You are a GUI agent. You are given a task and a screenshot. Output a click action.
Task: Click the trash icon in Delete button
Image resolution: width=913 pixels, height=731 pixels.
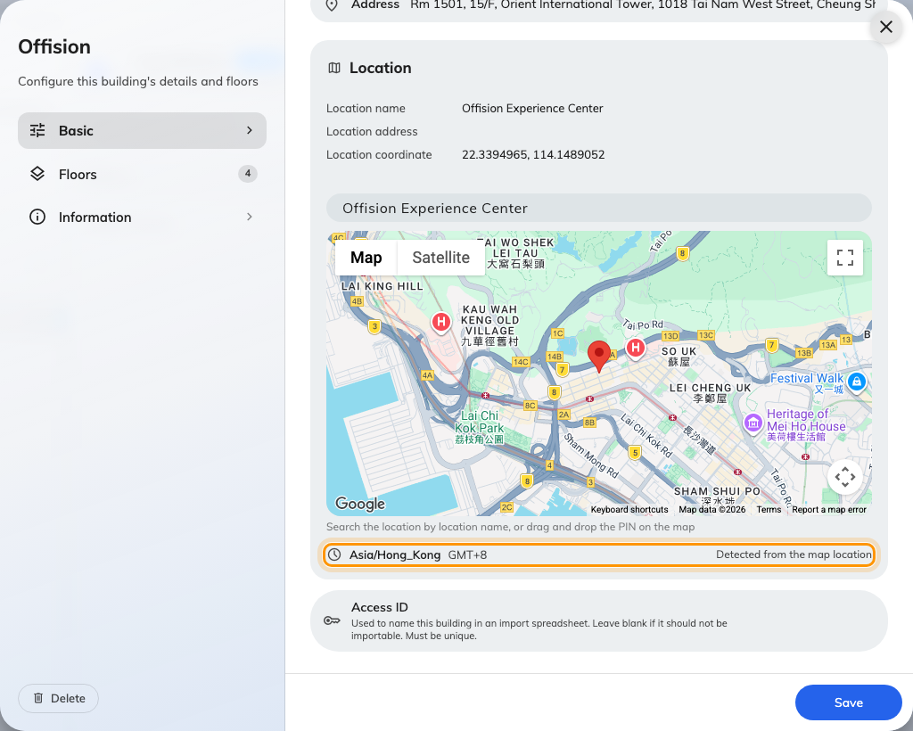[38, 698]
